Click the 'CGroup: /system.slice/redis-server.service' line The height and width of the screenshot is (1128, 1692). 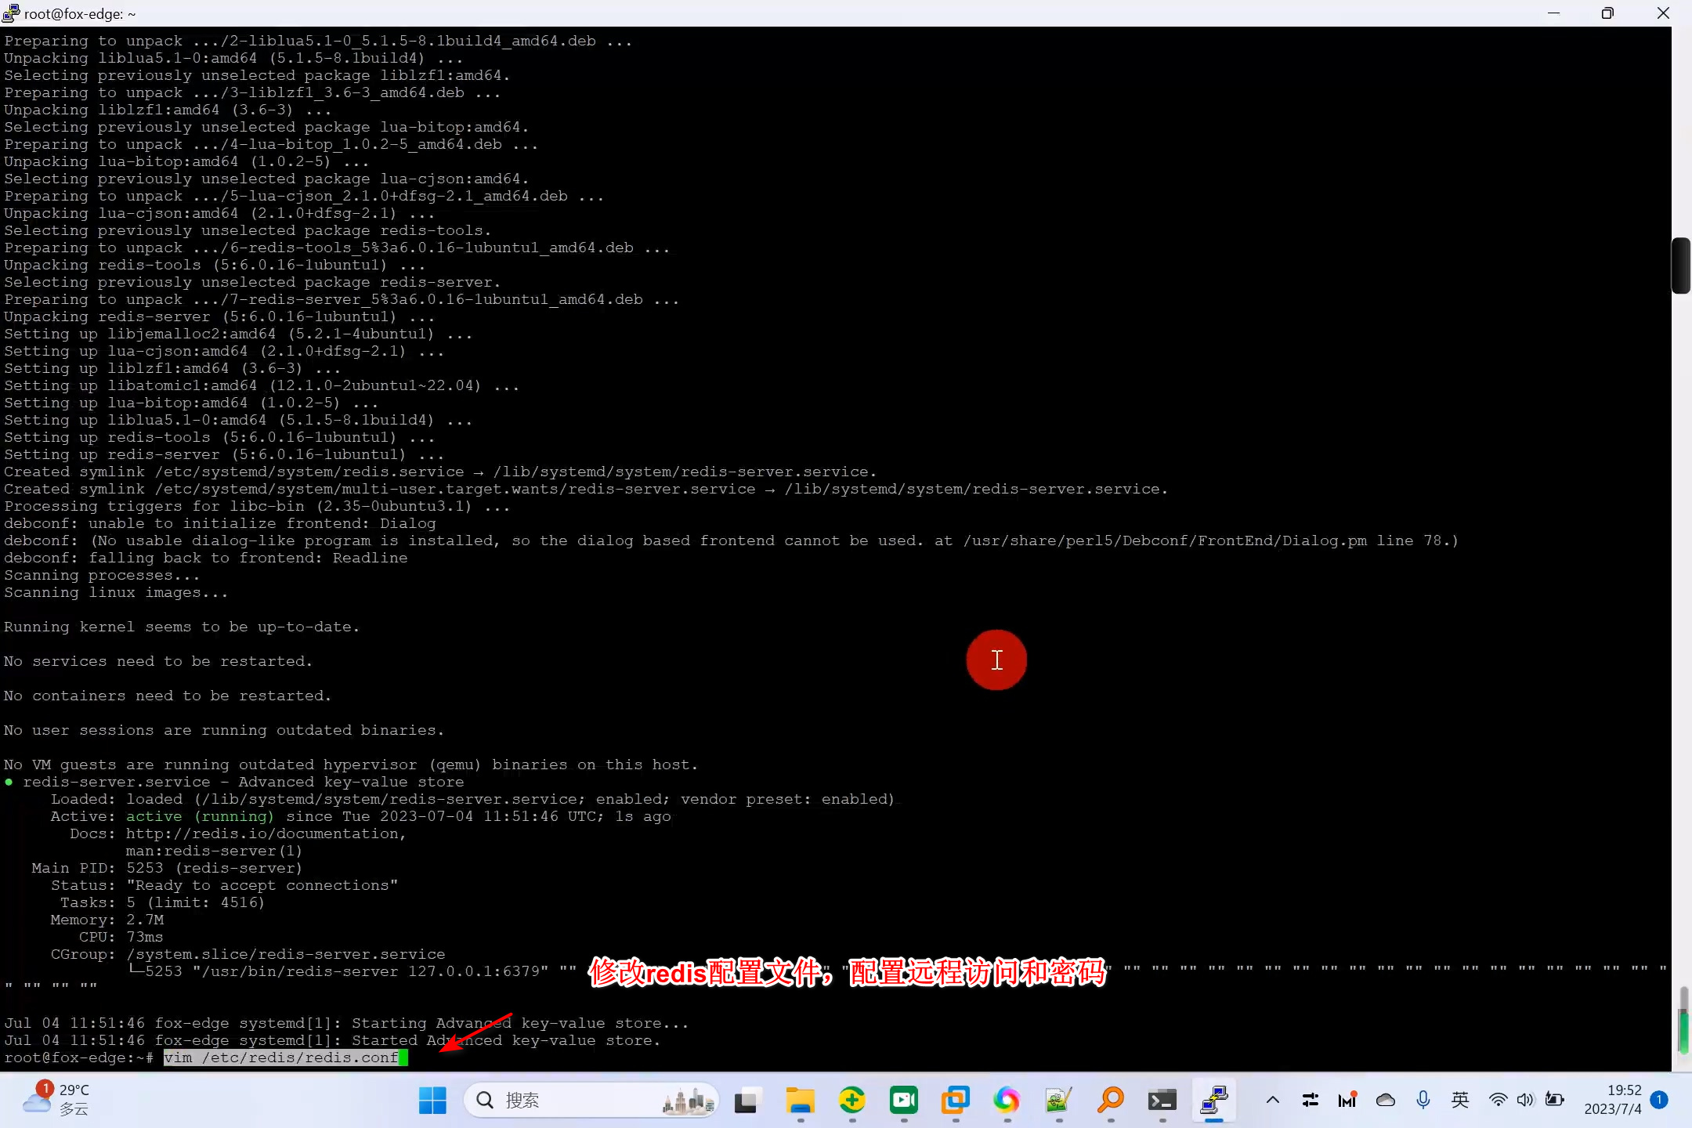click(x=248, y=954)
